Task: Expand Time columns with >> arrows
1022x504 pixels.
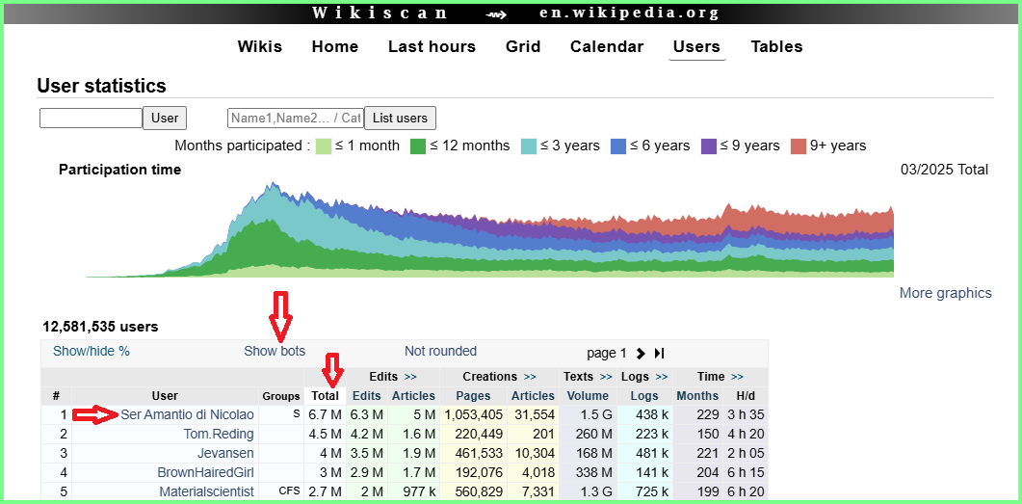Action: click(737, 377)
